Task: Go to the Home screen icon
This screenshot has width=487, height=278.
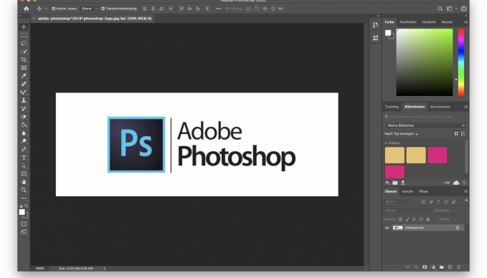Action: coord(27,9)
